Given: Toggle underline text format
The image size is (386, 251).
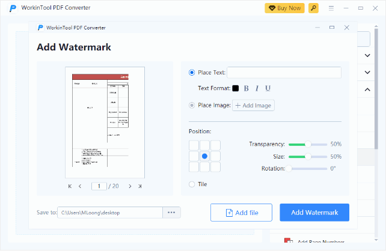Looking at the screenshot, I should [x=268, y=88].
